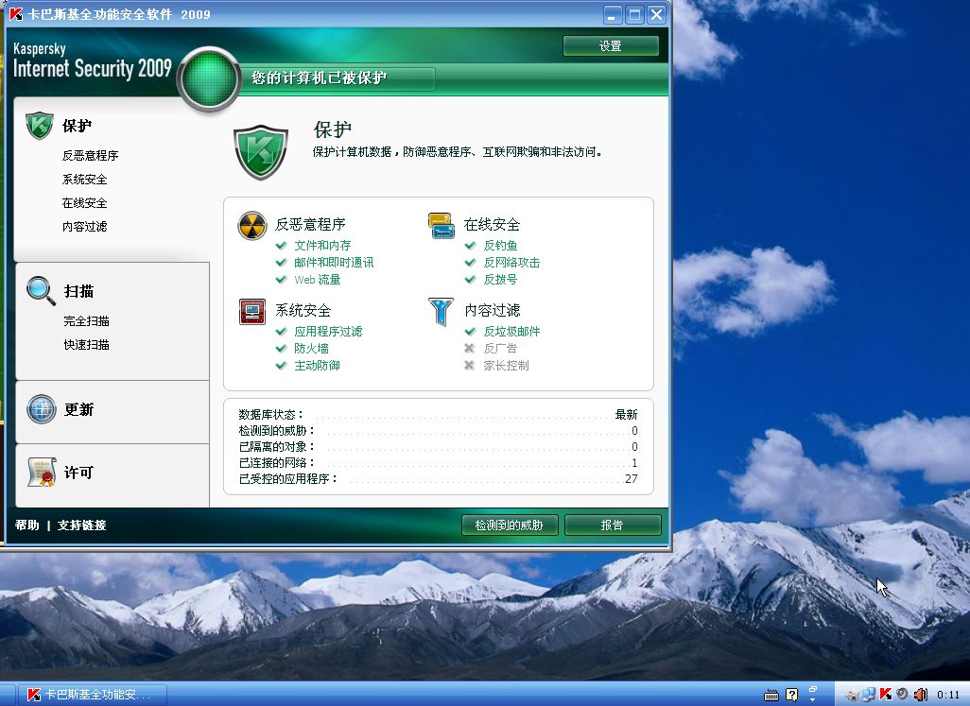The height and width of the screenshot is (706, 970).
Task: Click the red Kaspersky tray icon
Action: [886, 695]
